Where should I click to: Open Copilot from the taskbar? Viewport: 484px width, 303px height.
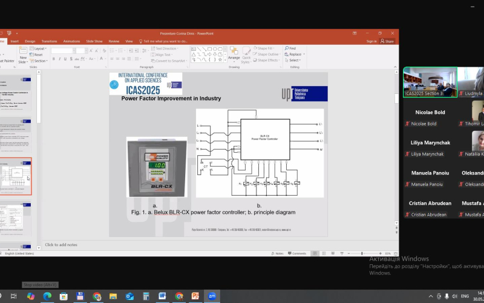click(x=31, y=296)
